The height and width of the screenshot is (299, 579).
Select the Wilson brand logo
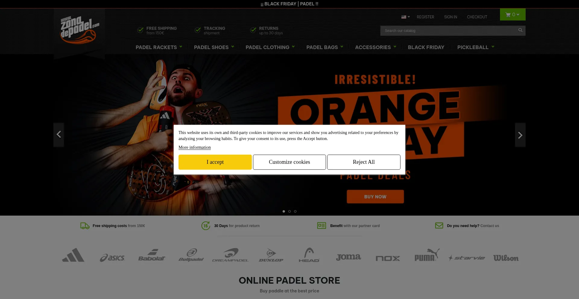click(506, 258)
